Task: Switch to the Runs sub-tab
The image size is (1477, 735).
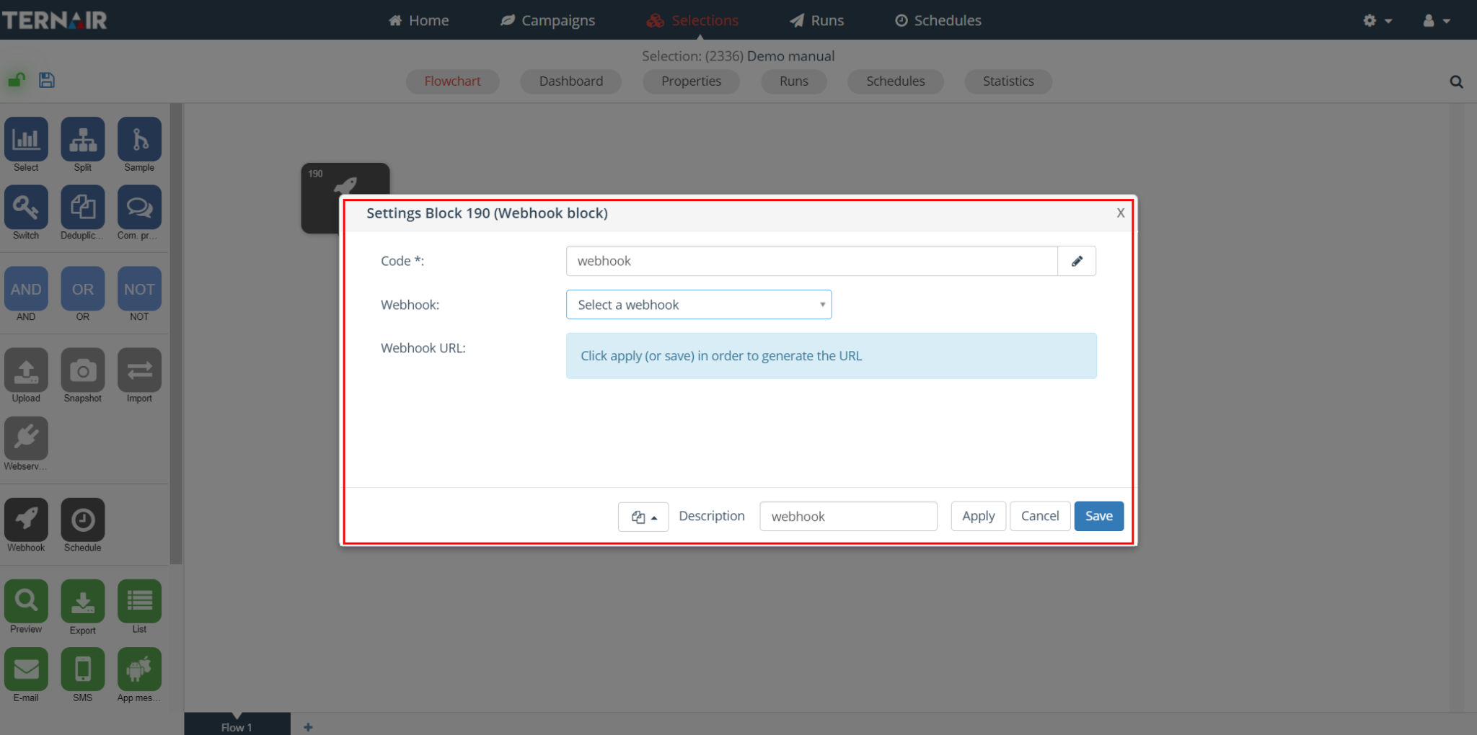Action: click(x=794, y=81)
